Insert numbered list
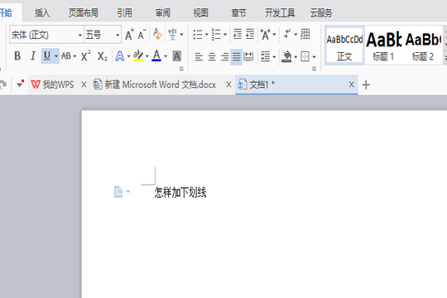This screenshot has width=447, height=298. tap(216, 35)
